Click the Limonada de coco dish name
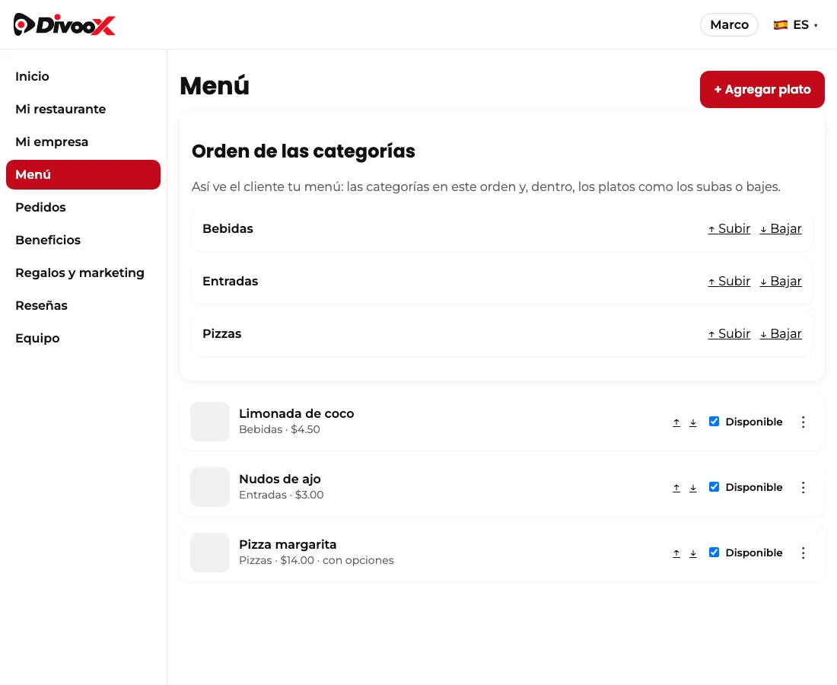 point(296,414)
